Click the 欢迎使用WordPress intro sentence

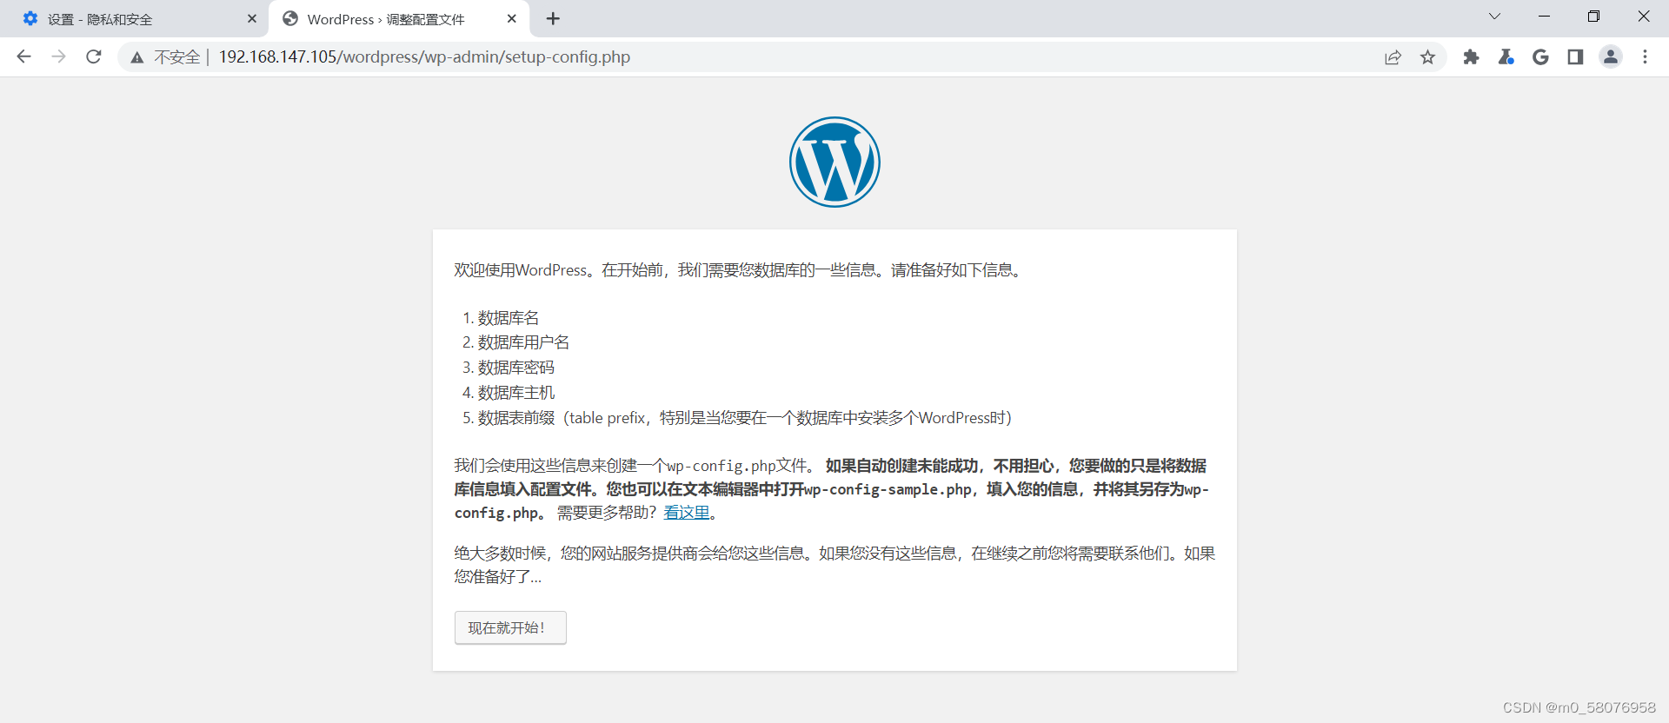pos(740,270)
